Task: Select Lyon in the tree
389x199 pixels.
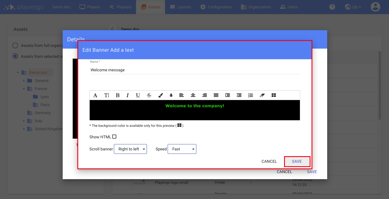Action: [x=45, y=97]
